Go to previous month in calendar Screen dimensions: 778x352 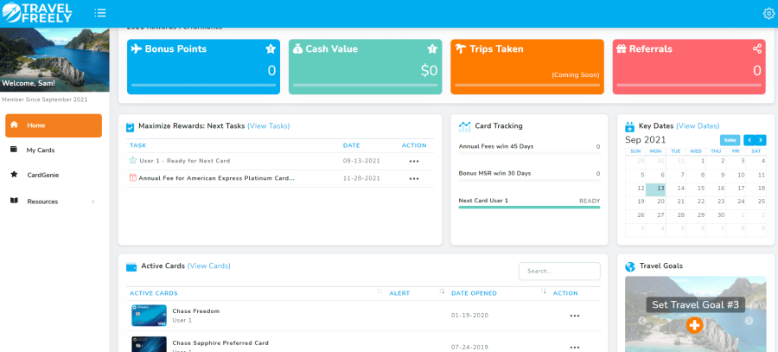749,140
